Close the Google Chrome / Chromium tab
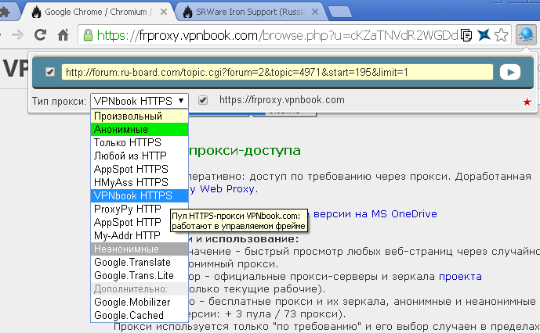540x333 pixels. pyautogui.click(x=164, y=12)
